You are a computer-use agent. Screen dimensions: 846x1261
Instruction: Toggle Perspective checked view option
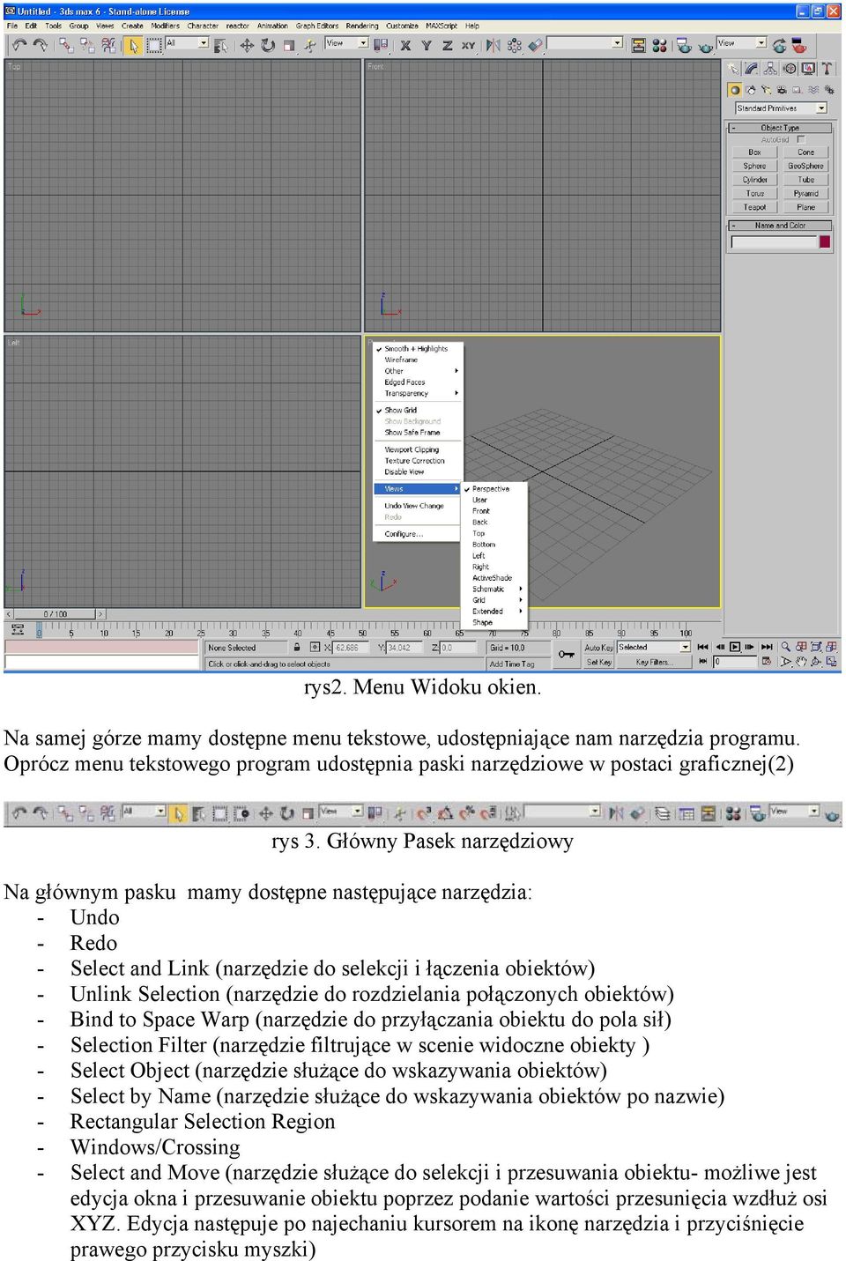pyautogui.click(x=491, y=489)
